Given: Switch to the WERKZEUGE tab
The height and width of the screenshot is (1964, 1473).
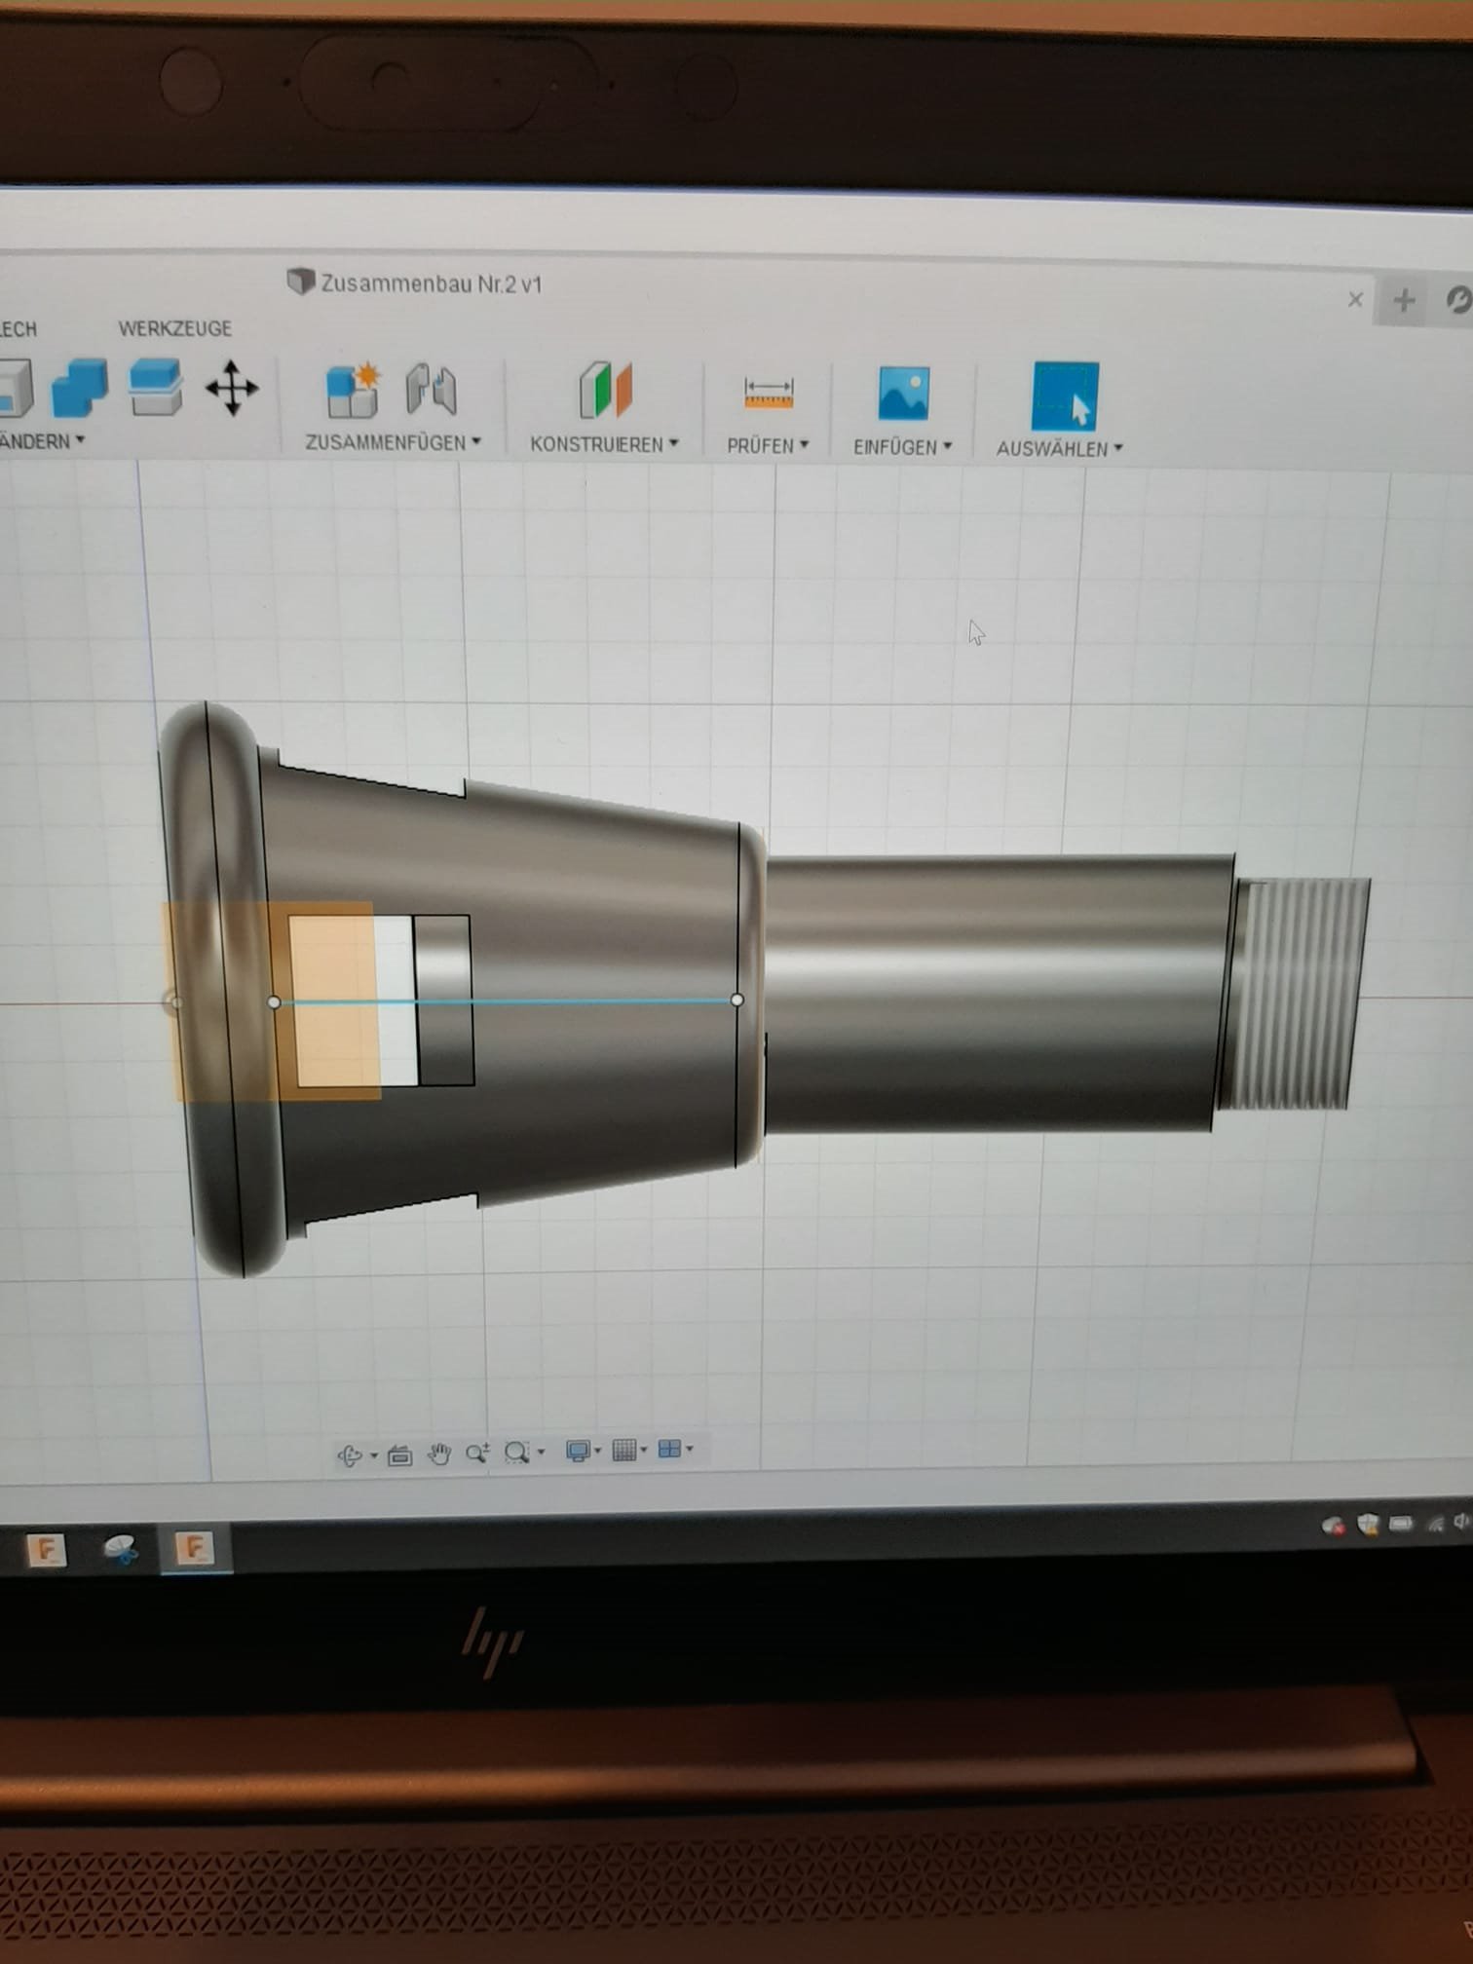Looking at the screenshot, I should (x=175, y=328).
